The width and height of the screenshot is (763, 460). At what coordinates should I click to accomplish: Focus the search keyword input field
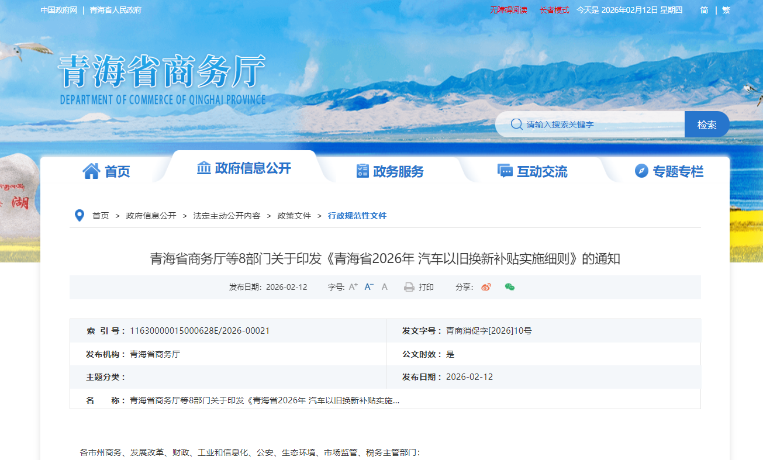click(x=602, y=124)
